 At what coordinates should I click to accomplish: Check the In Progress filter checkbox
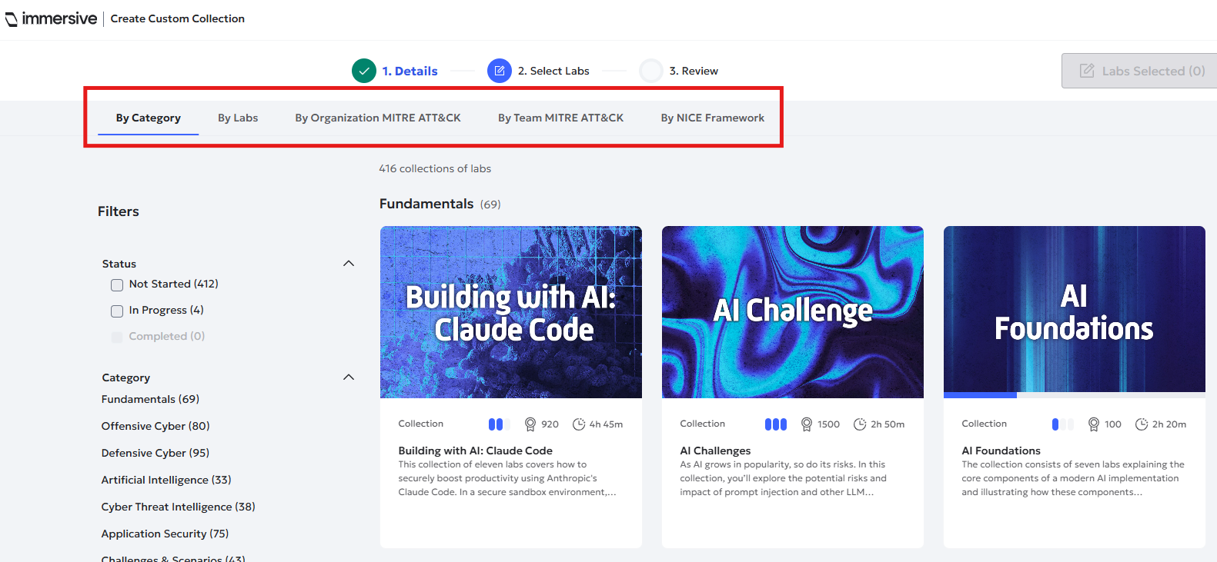pos(117,311)
